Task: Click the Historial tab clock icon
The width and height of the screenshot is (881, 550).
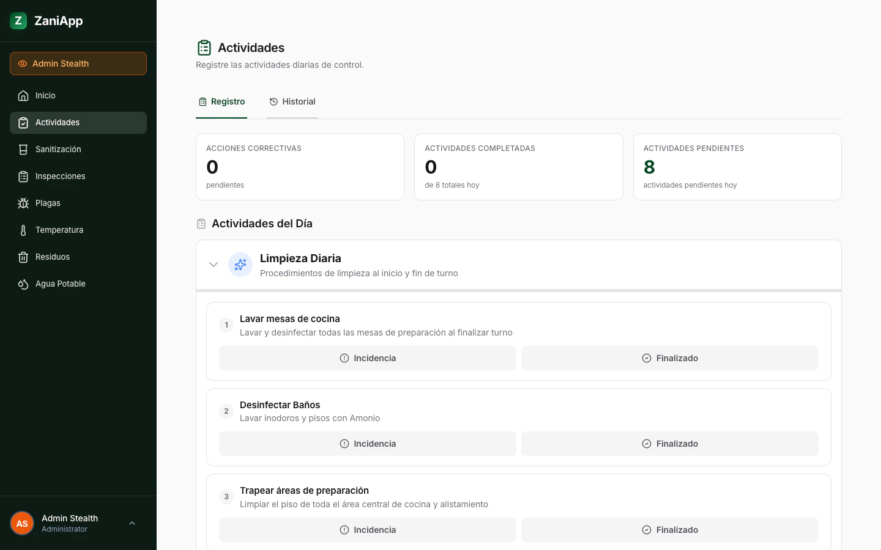Action: 273,101
